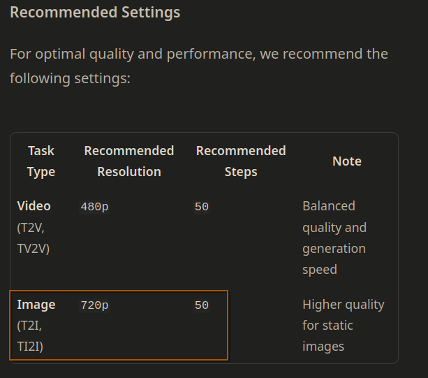Click the 50 steps value in Image row
Viewport: 428px width, 378px height.
[202, 305]
